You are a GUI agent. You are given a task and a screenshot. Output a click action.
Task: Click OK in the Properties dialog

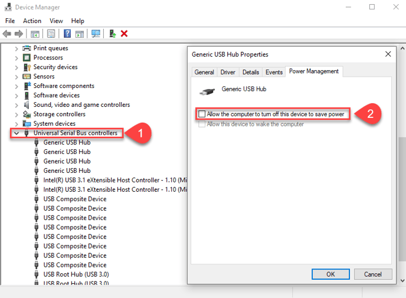(x=330, y=274)
